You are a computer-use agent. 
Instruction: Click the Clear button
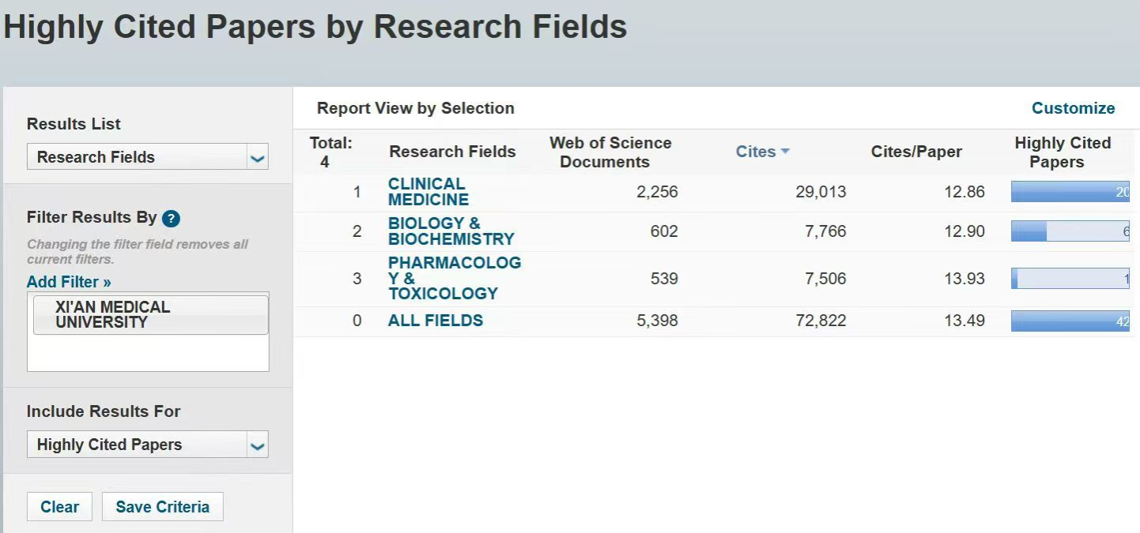point(59,507)
